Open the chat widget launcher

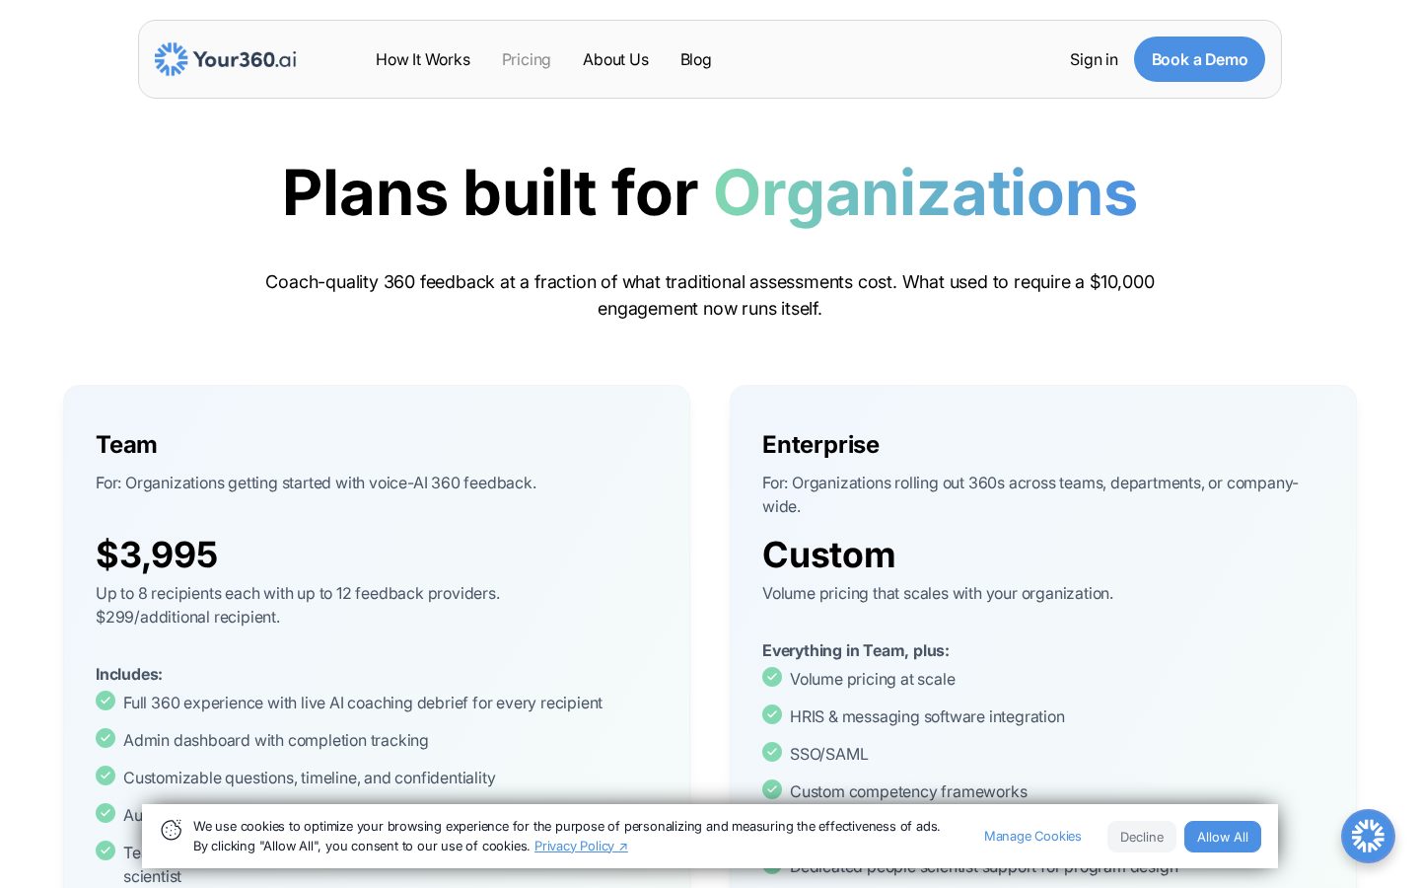point(1368,837)
